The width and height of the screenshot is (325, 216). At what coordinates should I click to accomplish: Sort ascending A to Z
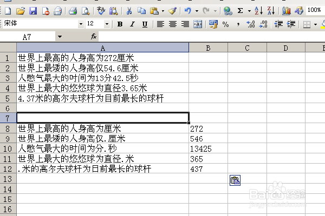pos(259,11)
